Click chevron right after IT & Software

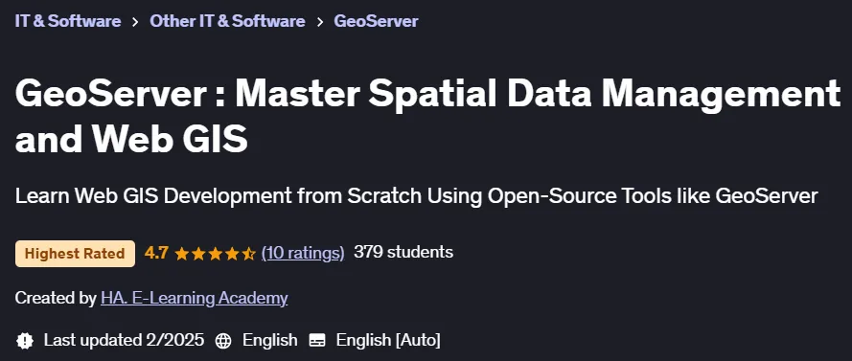135,22
